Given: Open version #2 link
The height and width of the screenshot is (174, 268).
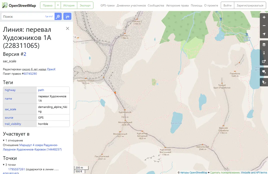Looking at the screenshot, I should (x=25, y=54).
